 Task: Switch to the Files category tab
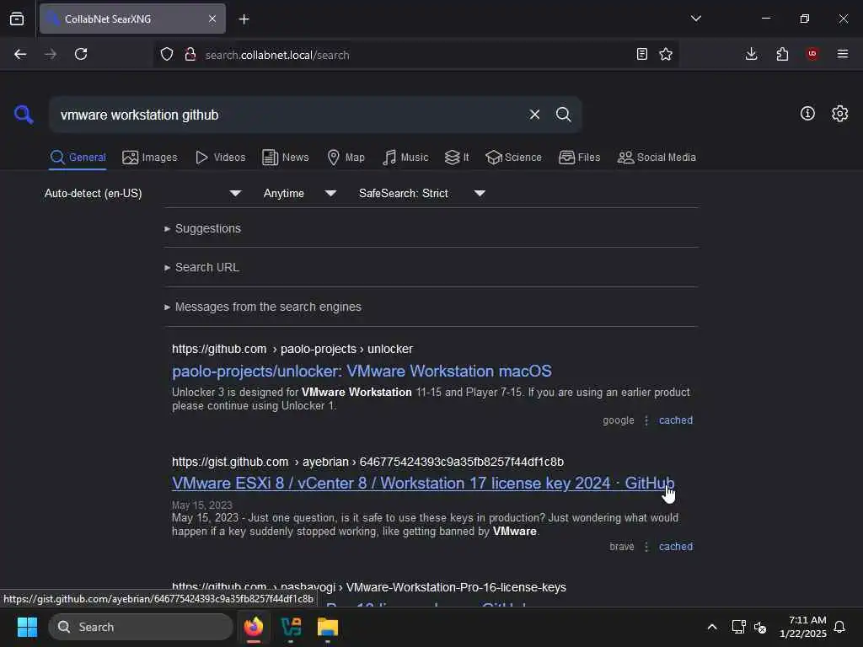[580, 158]
